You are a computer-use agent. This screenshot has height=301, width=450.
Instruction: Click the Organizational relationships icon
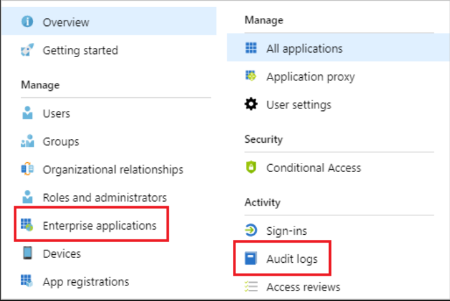point(27,169)
